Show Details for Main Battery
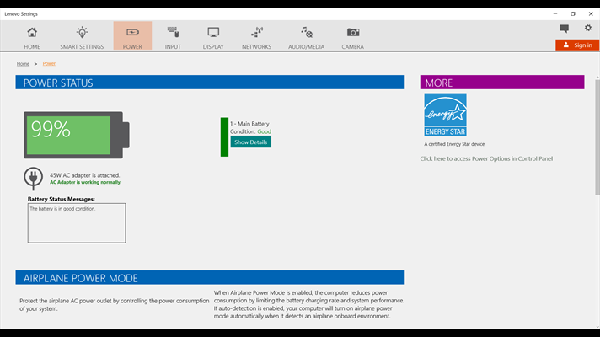600x337 pixels. tap(250, 142)
